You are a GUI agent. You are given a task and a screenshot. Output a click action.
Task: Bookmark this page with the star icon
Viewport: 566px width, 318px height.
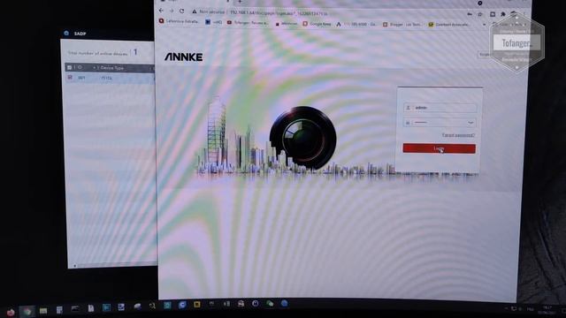pos(480,14)
